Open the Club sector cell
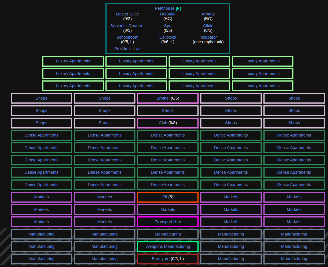 pyautogui.click(x=163, y=123)
